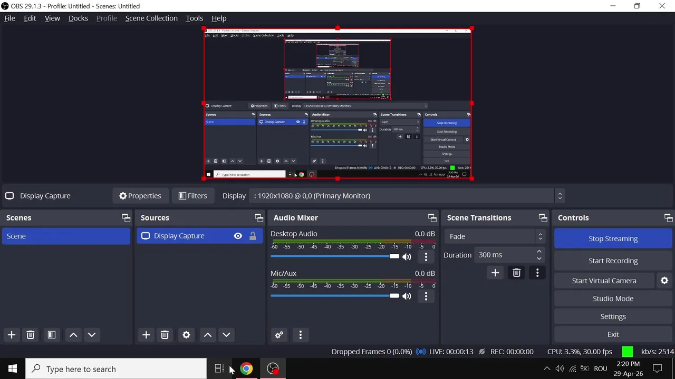Open Audio Mixer menu three dots
Image resolution: width=675 pixels, height=379 pixels.
pyautogui.click(x=301, y=335)
